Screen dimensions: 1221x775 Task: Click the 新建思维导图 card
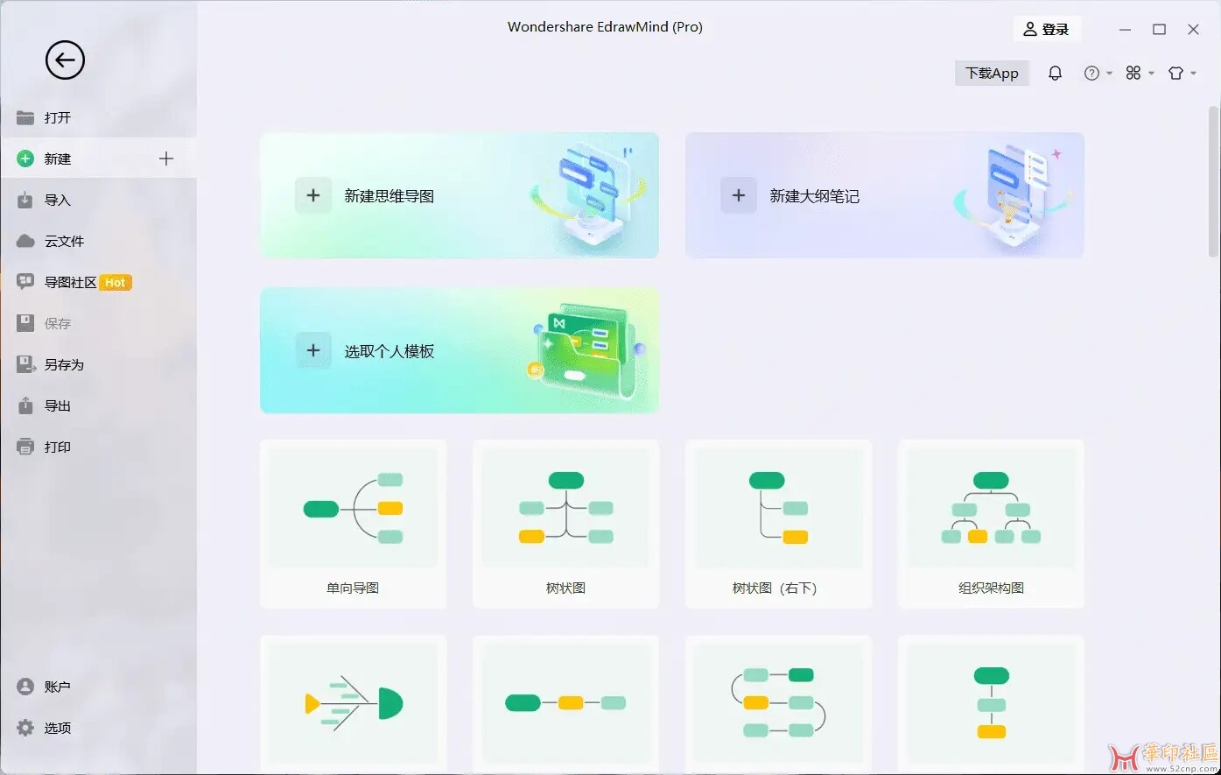460,195
